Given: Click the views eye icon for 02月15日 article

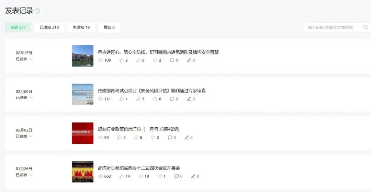Looking at the screenshot, I should pos(101,60).
